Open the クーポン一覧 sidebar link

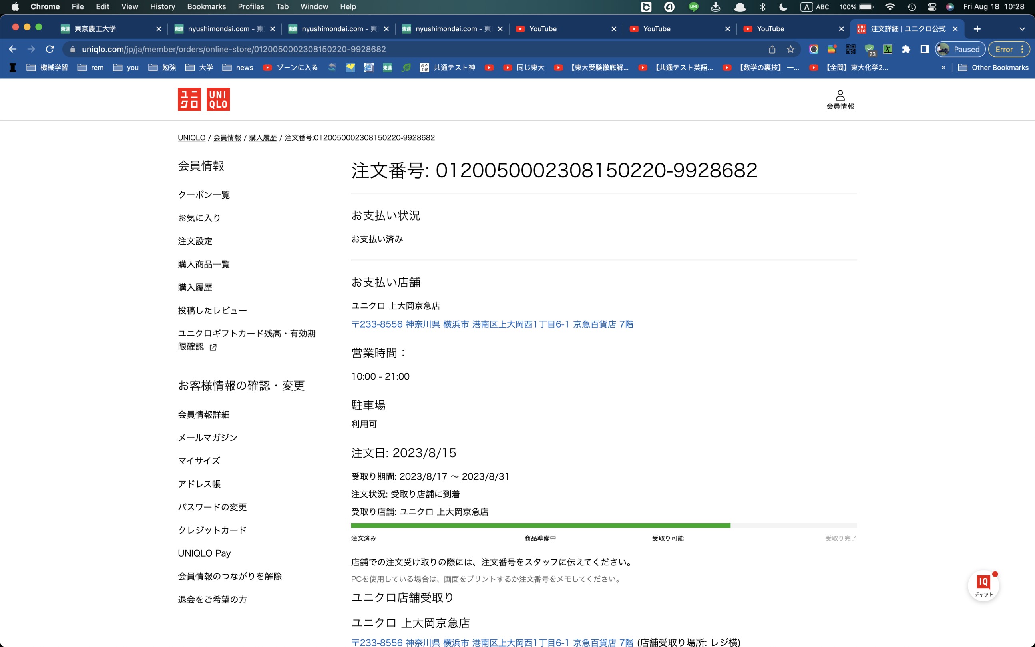(x=204, y=195)
